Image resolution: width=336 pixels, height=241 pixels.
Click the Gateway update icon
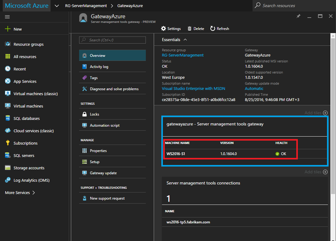point(85,173)
